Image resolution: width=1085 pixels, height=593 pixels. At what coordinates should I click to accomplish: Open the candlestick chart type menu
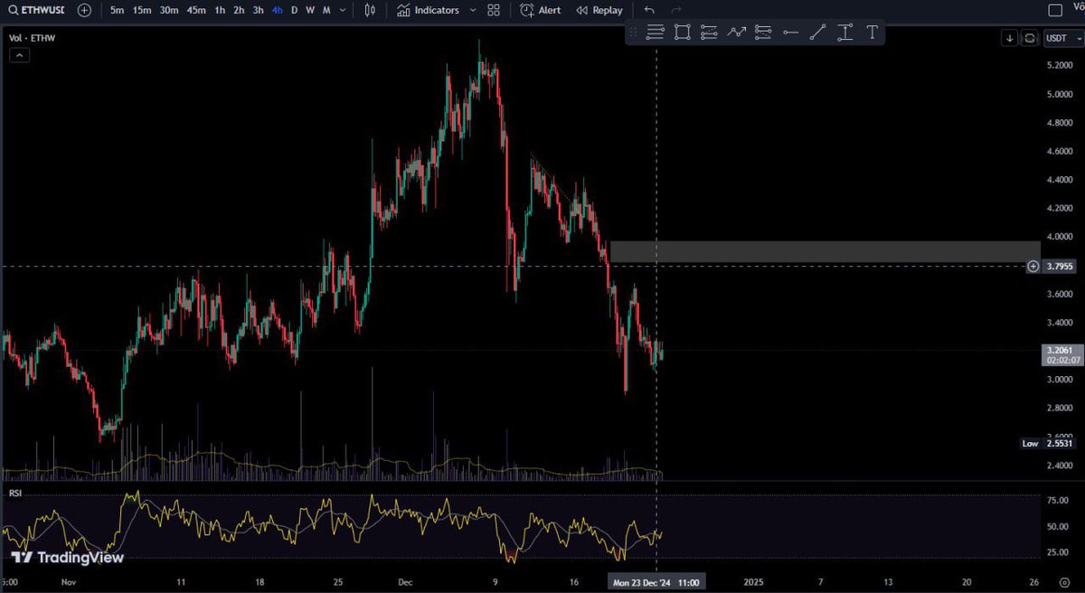tap(369, 10)
